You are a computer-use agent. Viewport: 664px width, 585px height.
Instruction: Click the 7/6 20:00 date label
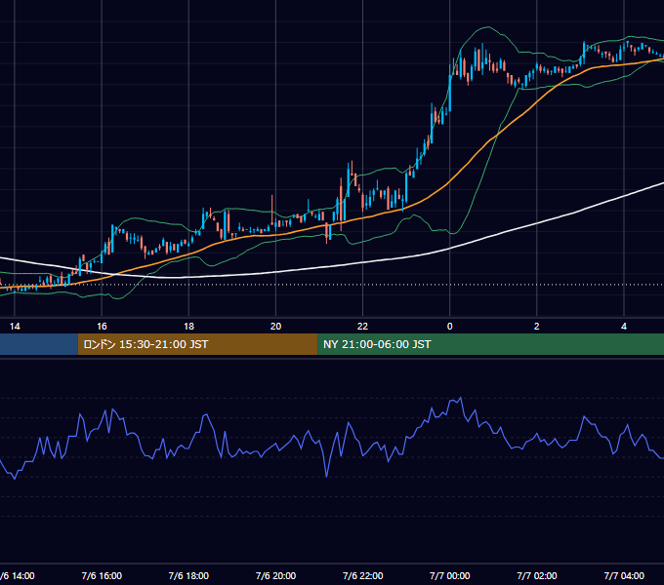(x=275, y=575)
